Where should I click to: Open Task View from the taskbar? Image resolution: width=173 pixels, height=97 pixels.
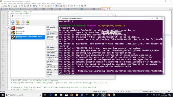[45, 95]
